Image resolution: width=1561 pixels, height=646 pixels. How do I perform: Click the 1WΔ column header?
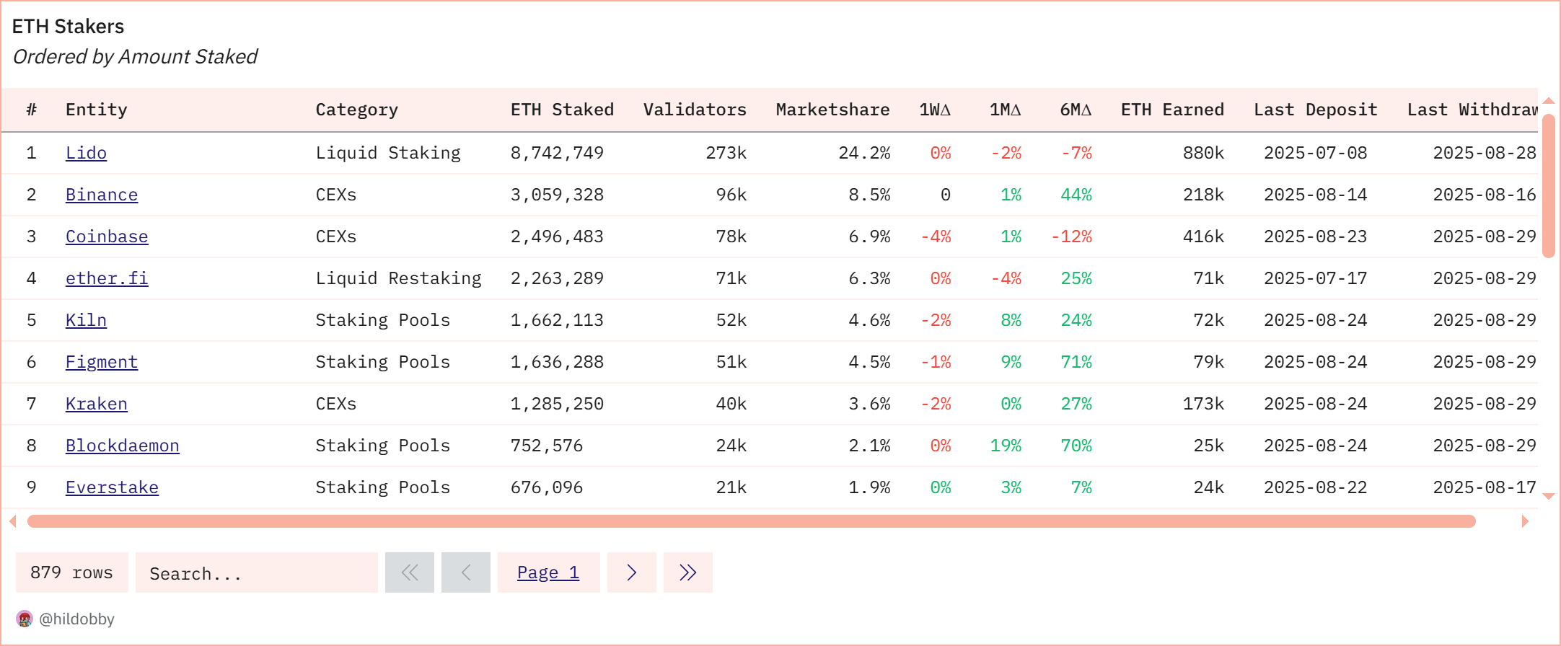[x=934, y=109]
